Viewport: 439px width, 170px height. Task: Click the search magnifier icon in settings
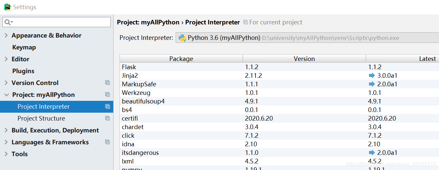pos(8,22)
